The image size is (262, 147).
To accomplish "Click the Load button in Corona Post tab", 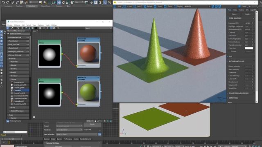I will (247, 14).
